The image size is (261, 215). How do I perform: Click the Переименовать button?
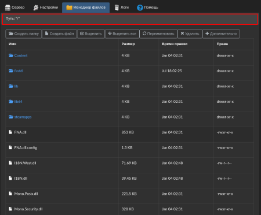(158, 34)
